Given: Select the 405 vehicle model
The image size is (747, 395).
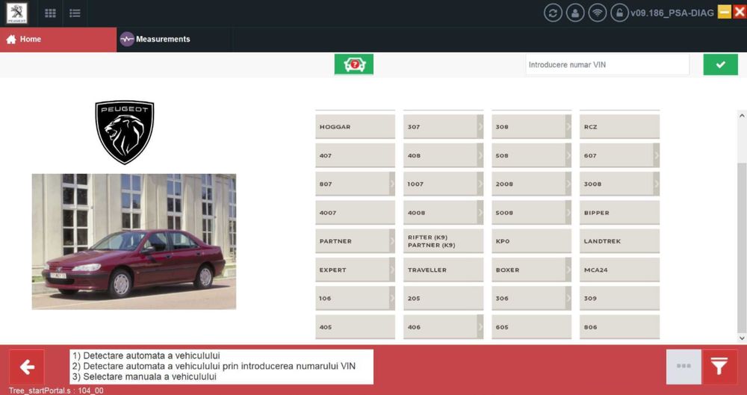Looking at the screenshot, I should point(355,327).
